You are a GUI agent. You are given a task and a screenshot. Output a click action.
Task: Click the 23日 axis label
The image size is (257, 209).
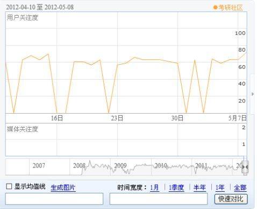117,118
